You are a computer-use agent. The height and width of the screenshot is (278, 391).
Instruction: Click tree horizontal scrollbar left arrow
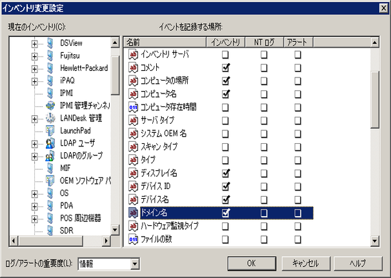pos(14,241)
